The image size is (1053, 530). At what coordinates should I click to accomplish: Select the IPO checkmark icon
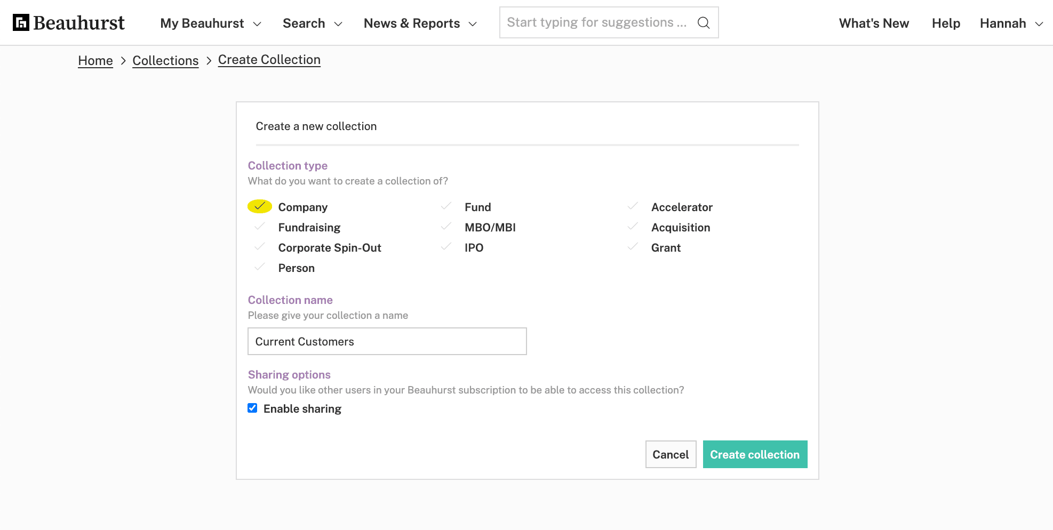pos(446,247)
